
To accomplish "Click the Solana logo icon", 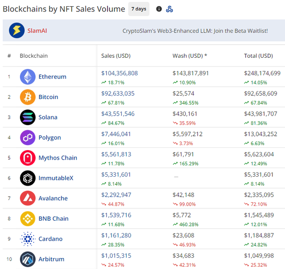I will point(28,117).
